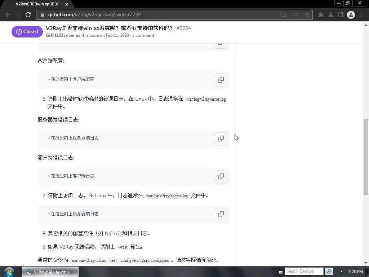Click issue number #2234

(183, 28)
